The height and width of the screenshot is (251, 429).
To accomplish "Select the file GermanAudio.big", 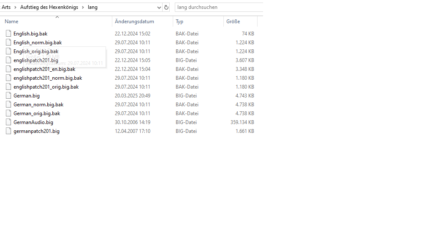I will pos(33,122).
